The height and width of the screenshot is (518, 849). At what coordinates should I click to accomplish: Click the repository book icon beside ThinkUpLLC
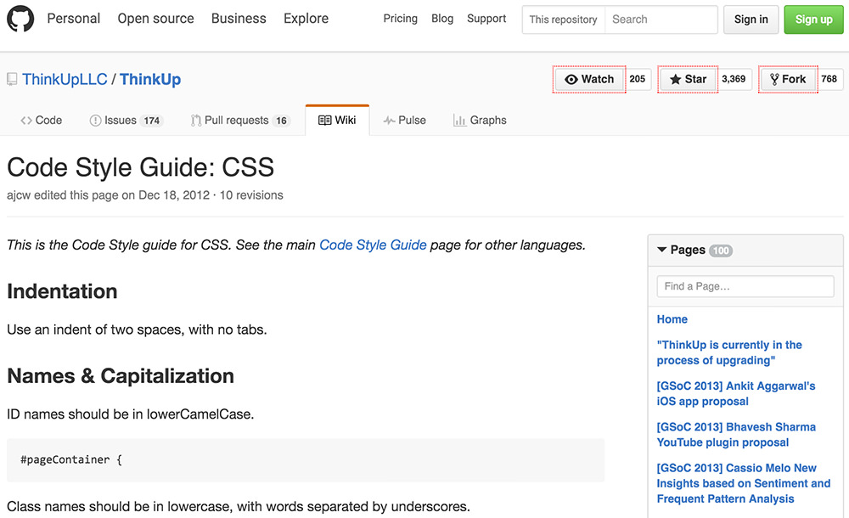(x=11, y=78)
